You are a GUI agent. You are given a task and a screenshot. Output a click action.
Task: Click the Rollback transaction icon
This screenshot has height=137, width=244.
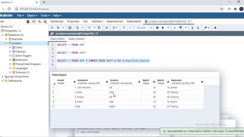coord(198,28)
